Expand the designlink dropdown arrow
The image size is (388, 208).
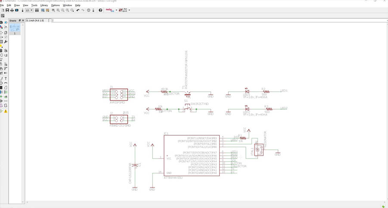116,10
